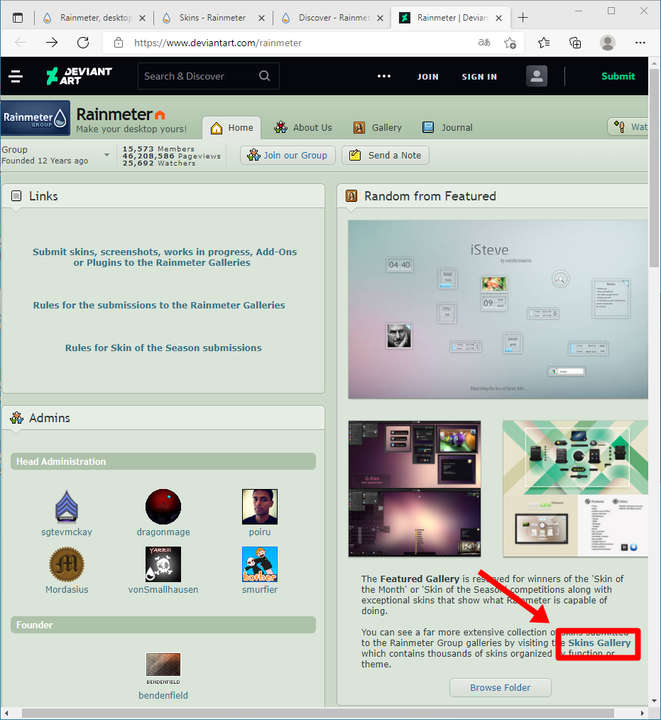Click Join our Group button
Image resolution: width=661 pixels, height=720 pixels.
coord(288,155)
